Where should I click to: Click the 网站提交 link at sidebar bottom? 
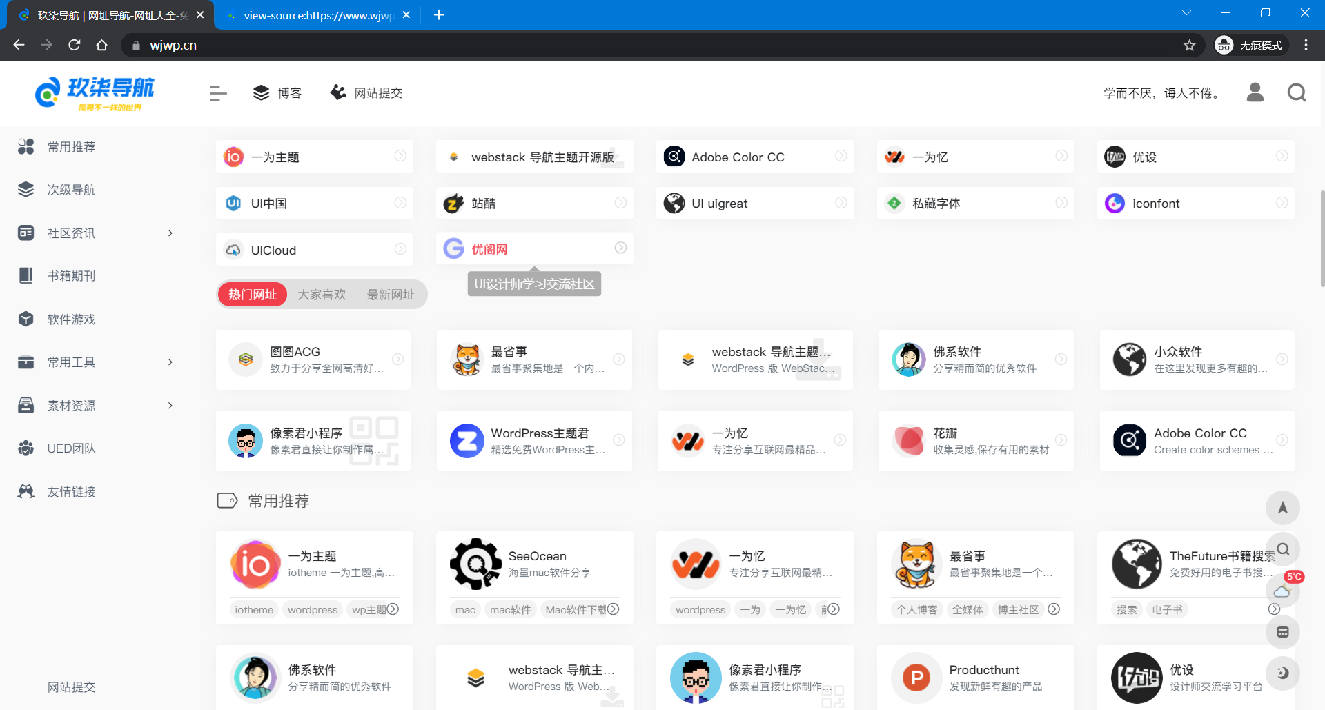point(72,687)
